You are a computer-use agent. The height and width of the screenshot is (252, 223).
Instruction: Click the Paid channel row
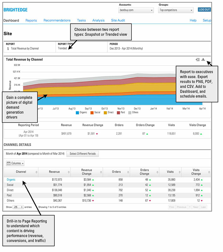[107, 196]
